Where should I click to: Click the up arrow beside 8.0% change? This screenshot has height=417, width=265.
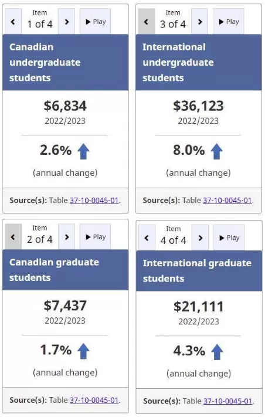coord(216,151)
